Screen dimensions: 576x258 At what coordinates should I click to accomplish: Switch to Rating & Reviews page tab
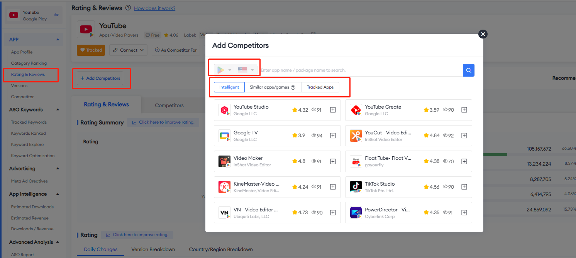click(107, 105)
